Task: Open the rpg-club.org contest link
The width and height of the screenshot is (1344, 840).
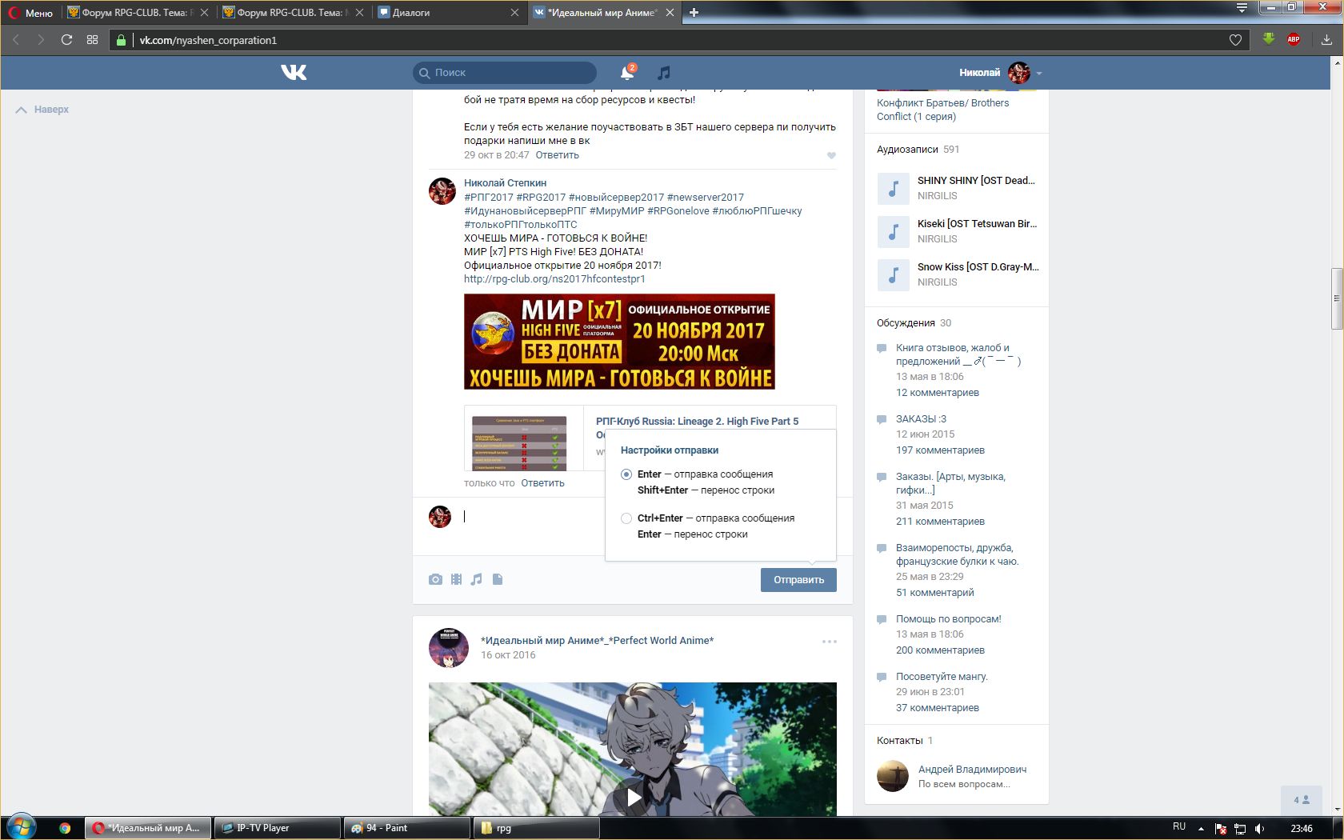Action: (x=554, y=279)
